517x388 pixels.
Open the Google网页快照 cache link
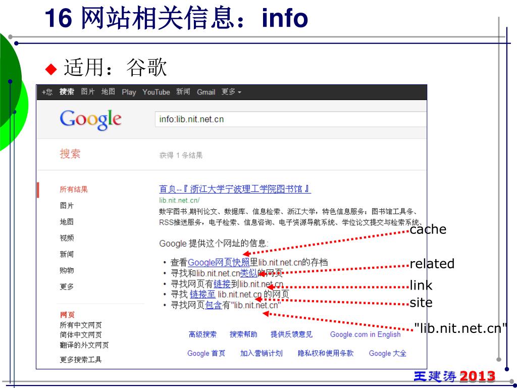[x=219, y=263]
